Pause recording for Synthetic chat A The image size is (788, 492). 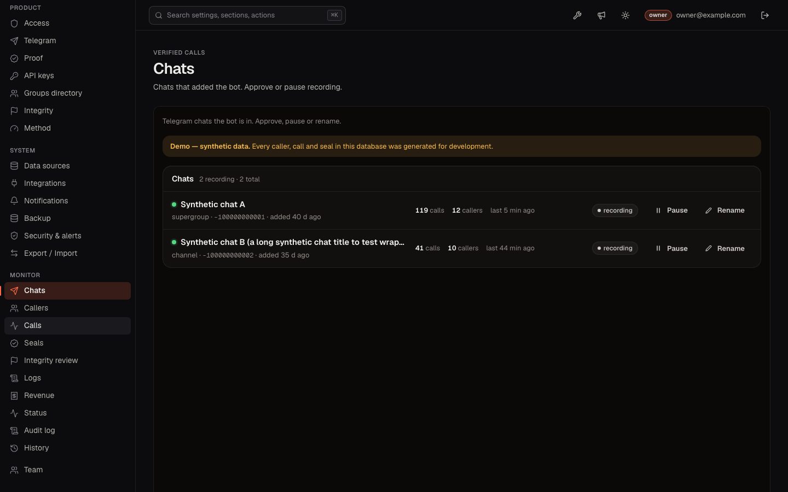click(x=671, y=210)
